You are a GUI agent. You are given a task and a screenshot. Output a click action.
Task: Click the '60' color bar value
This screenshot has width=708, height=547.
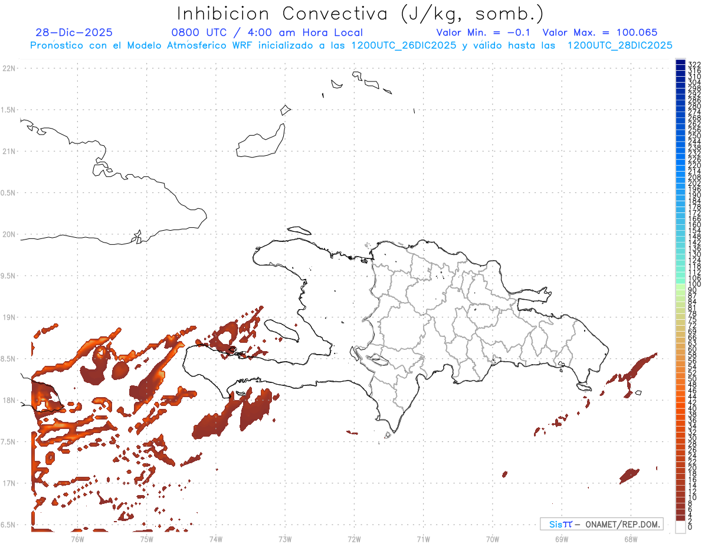(x=692, y=349)
